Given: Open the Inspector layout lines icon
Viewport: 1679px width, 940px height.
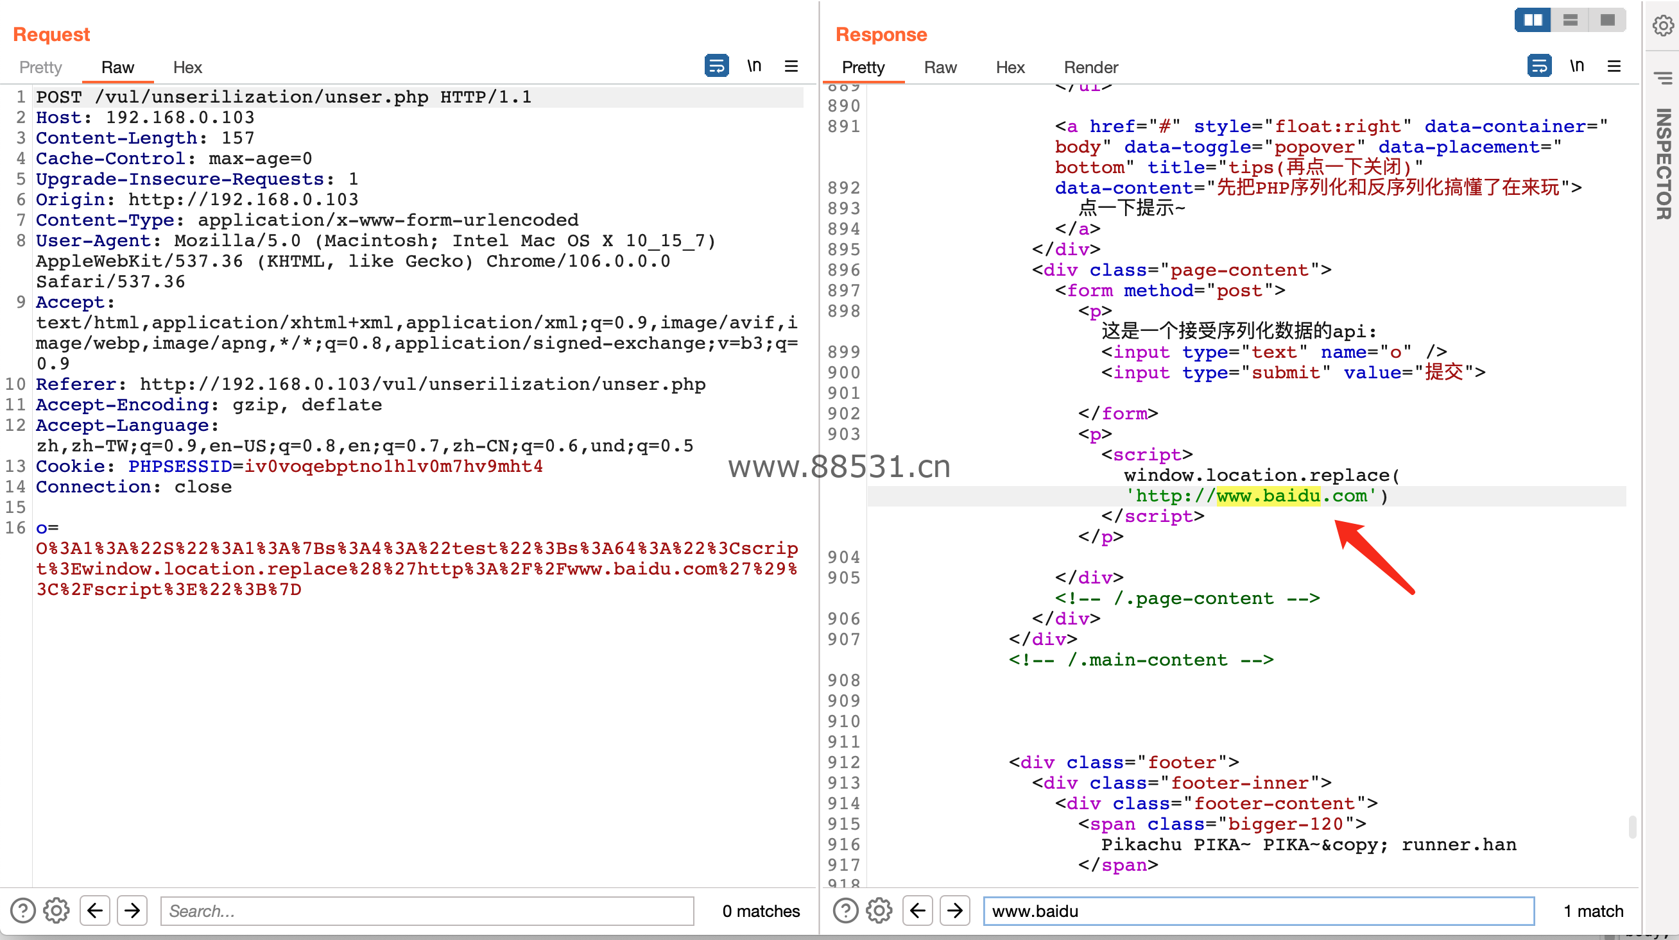Looking at the screenshot, I should coord(1663,79).
